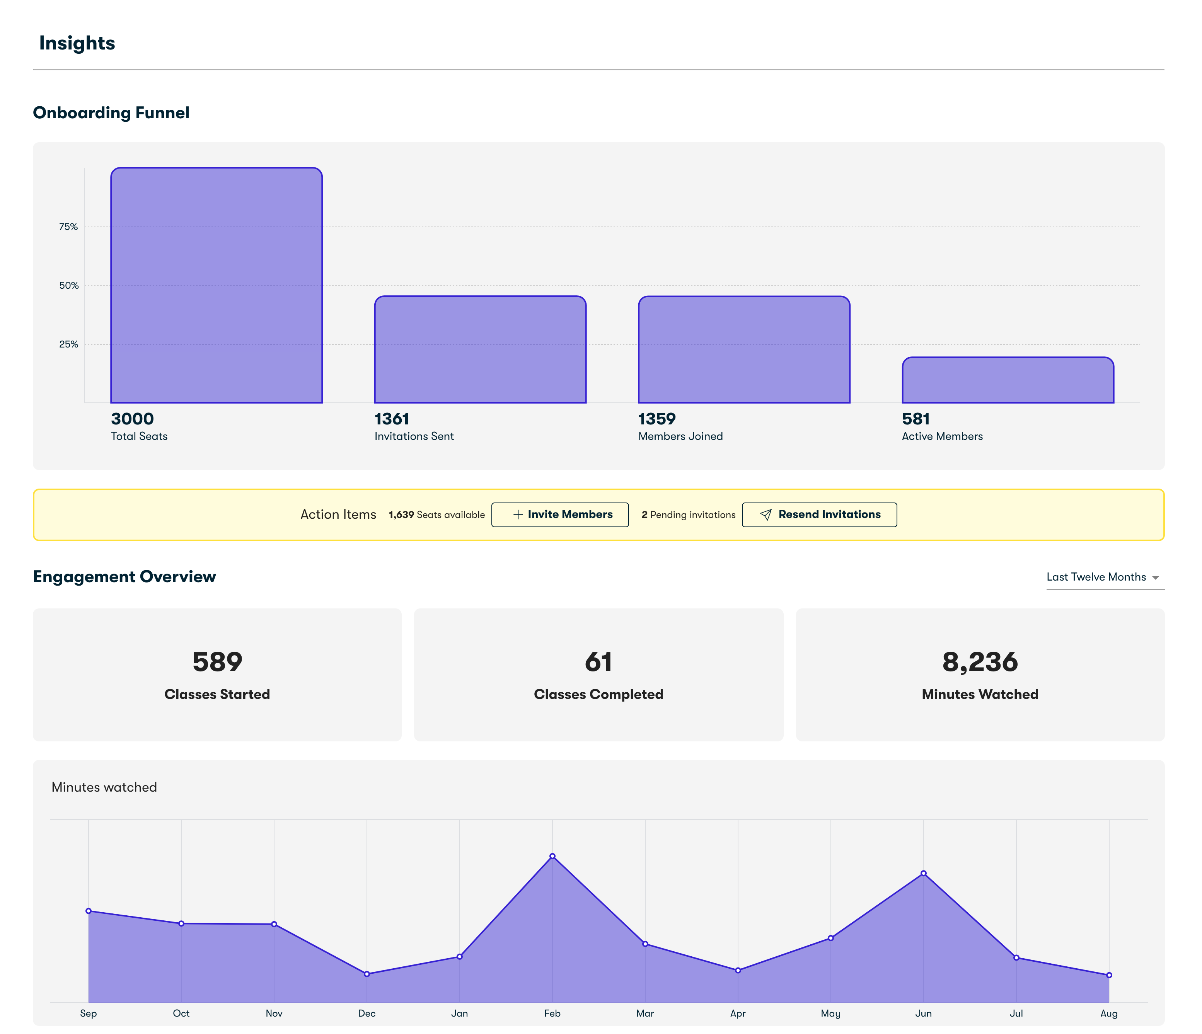The image size is (1202, 1034).
Task: Click the Feb peak data point
Action: 552,856
